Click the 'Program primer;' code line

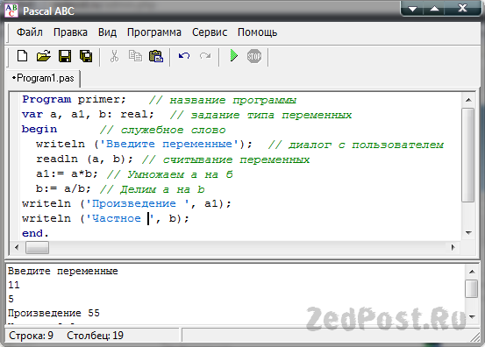pos(75,100)
